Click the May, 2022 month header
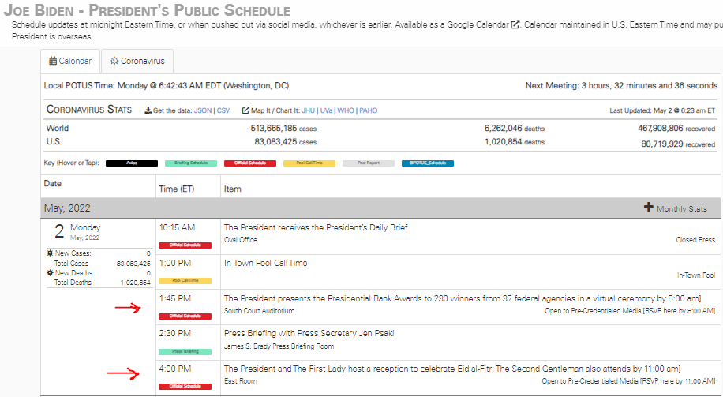 67,208
